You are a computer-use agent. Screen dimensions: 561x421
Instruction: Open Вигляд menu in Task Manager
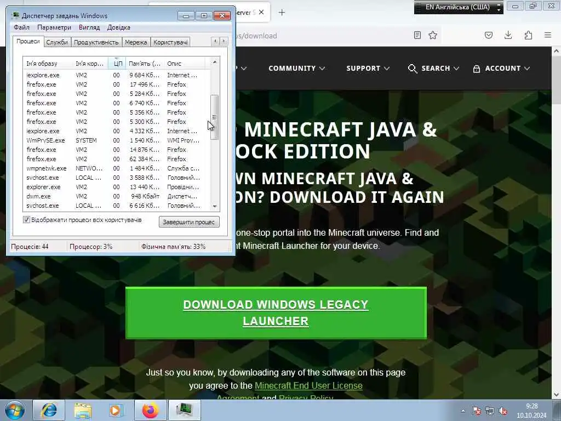89,27
